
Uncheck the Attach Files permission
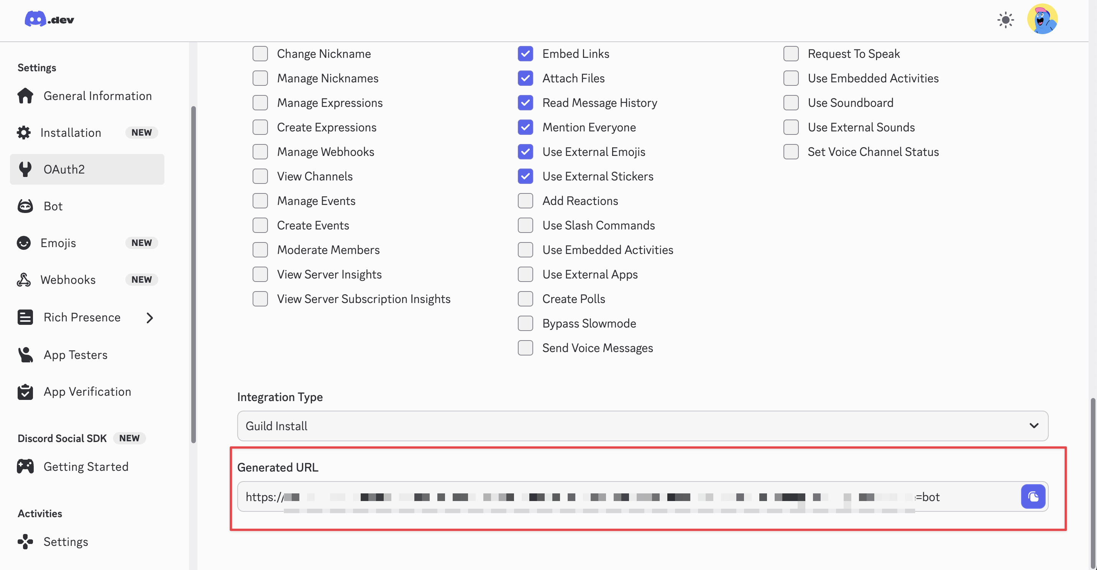coord(526,78)
